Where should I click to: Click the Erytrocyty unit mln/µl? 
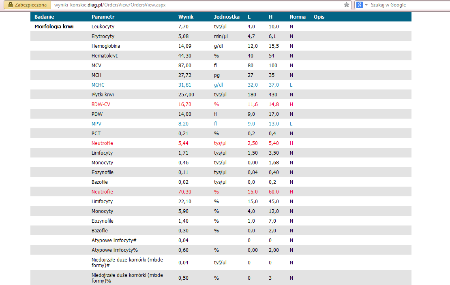click(221, 36)
